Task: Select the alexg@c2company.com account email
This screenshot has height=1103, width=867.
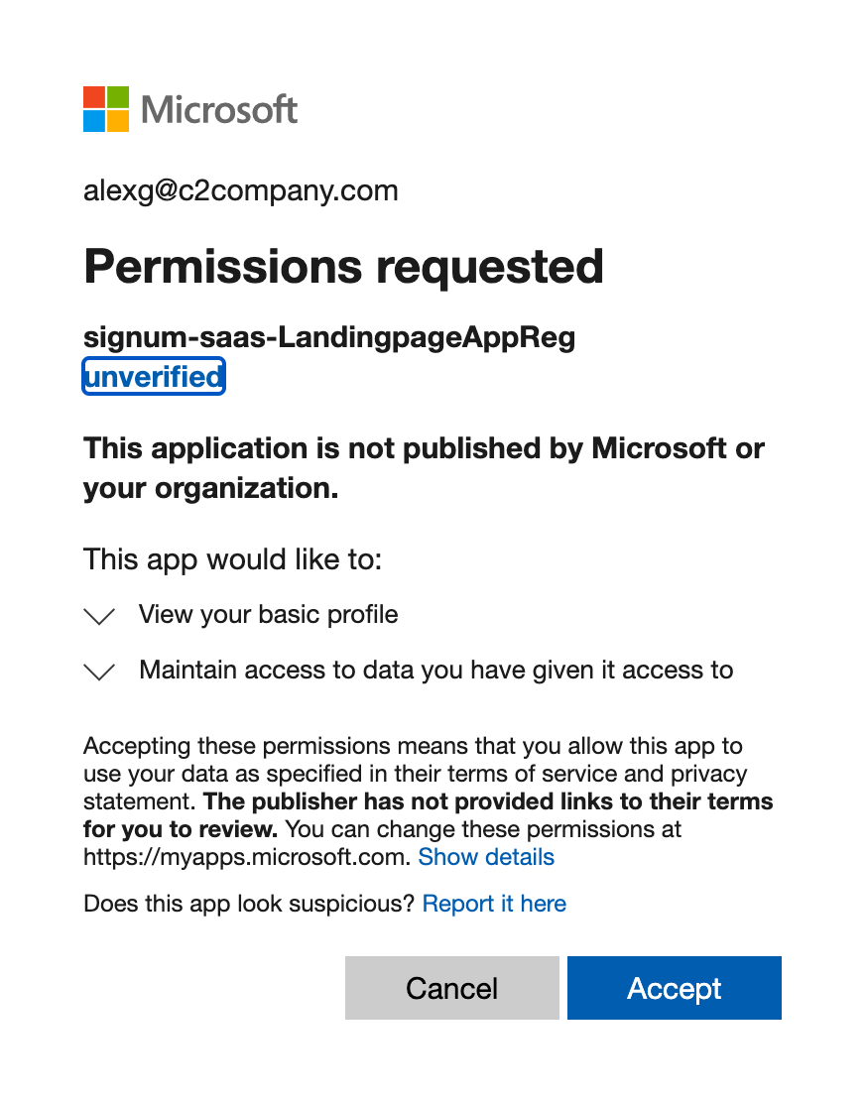Action: 241,190
